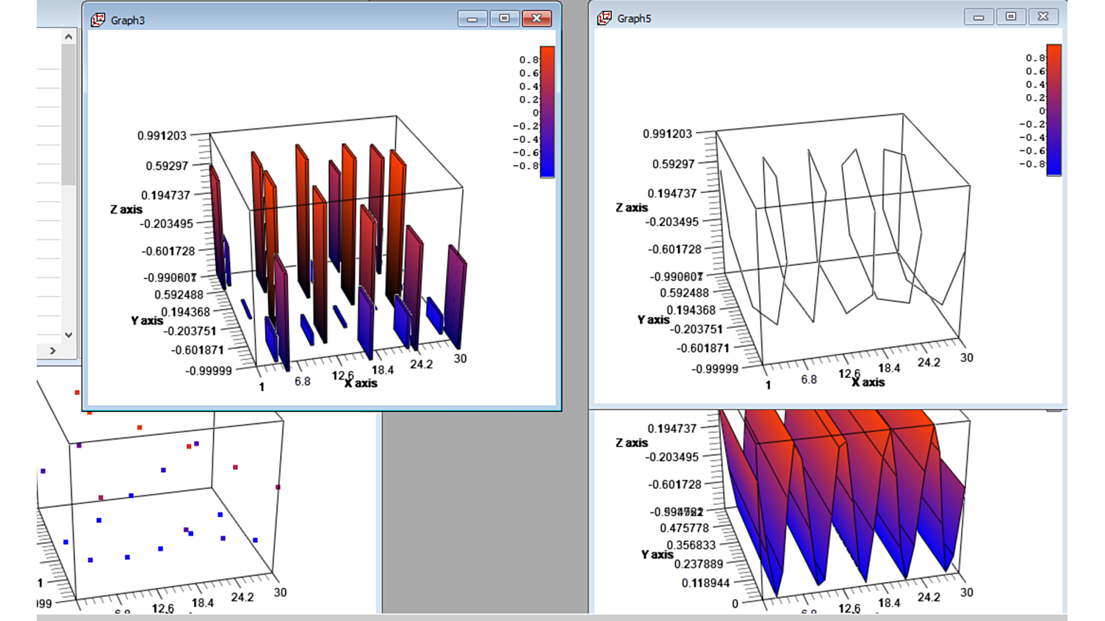Select the Z axis label in Graph5
Screen dimensions: 1105x621
[x=632, y=208]
